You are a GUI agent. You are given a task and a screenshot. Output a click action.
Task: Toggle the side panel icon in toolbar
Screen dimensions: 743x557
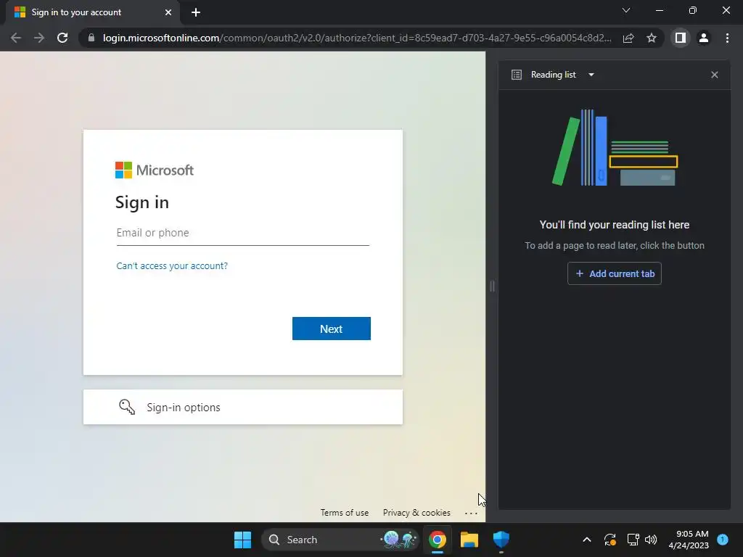[x=681, y=38]
